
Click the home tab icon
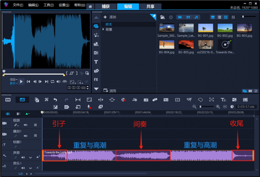click(x=90, y=7)
